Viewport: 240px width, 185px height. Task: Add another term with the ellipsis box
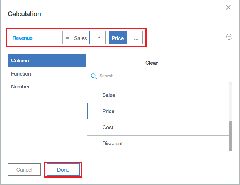click(136, 37)
